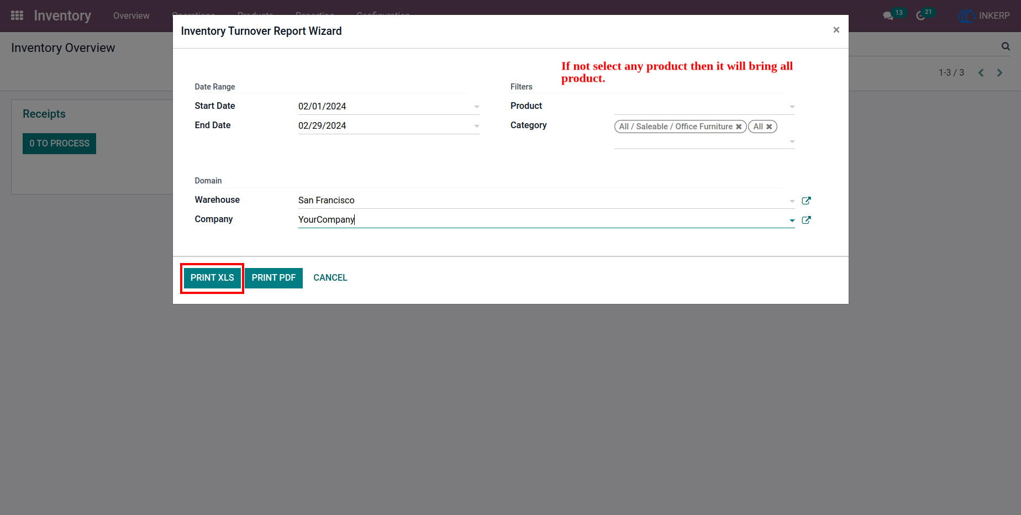Viewport: 1021px width, 515px height.
Task: Go to next page arrow
Action: pos(999,72)
